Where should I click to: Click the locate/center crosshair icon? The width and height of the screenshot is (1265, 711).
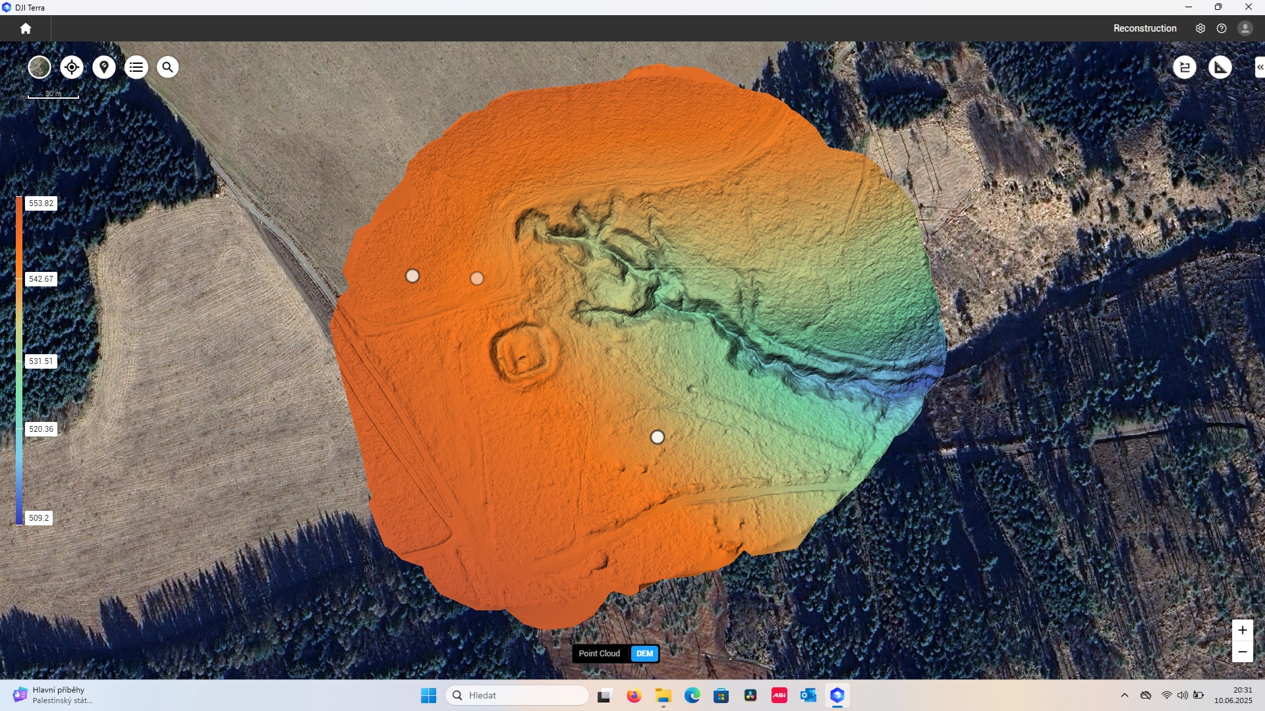point(72,67)
